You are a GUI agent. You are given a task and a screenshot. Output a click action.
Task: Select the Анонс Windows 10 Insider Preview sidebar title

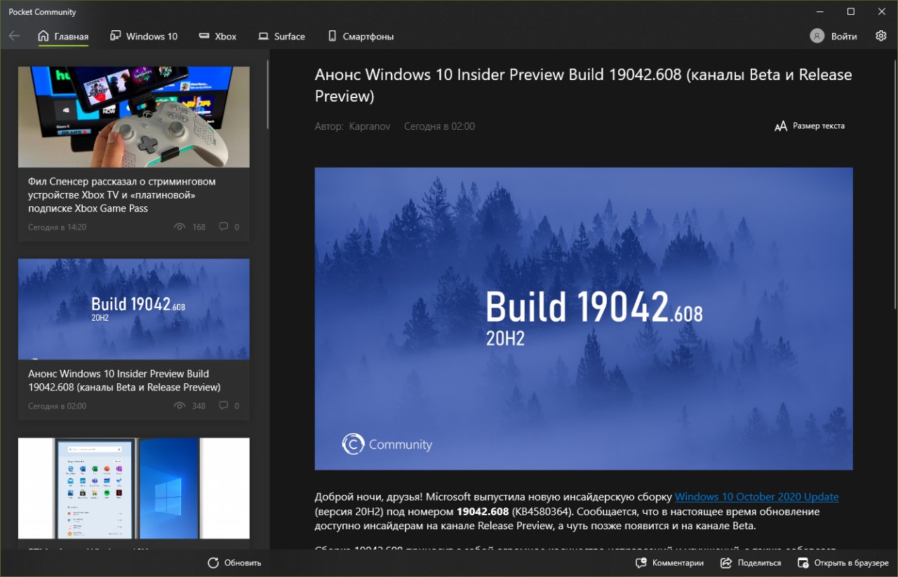124,380
